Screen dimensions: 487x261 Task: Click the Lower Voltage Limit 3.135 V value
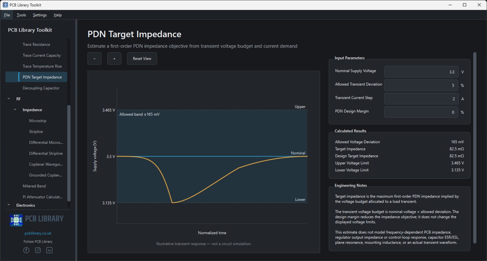point(457,170)
